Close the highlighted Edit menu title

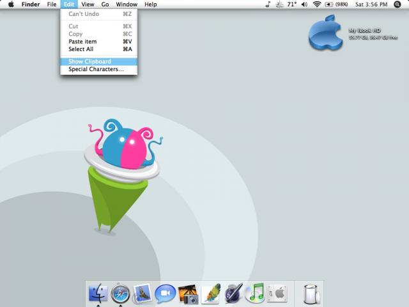69,4
